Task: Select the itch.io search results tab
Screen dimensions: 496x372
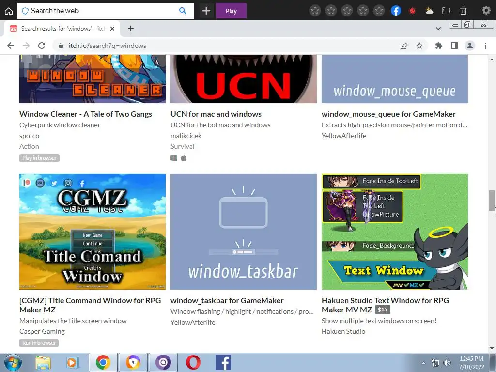Action: pos(62,29)
